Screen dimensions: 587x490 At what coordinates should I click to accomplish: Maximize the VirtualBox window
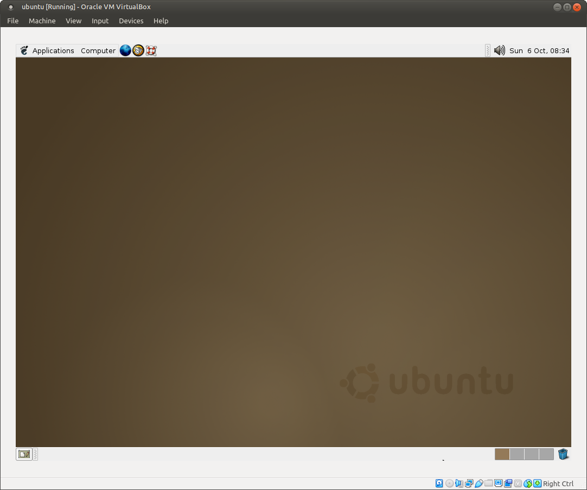[567, 7]
